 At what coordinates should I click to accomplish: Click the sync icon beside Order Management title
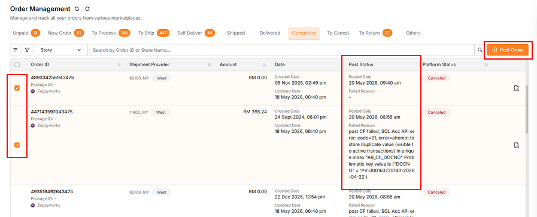pyautogui.click(x=77, y=9)
